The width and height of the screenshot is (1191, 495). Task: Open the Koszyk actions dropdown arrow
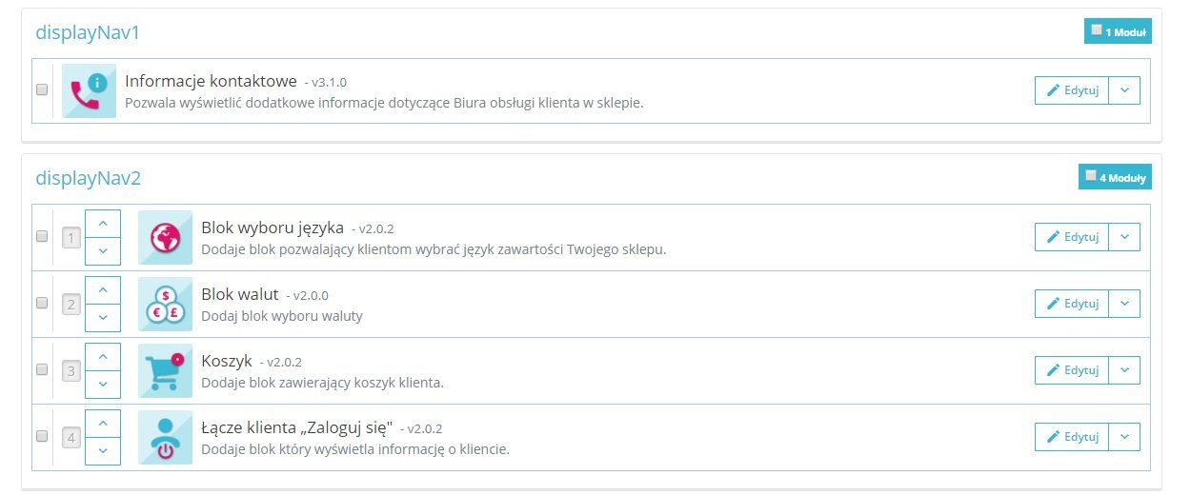pyautogui.click(x=1124, y=370)
